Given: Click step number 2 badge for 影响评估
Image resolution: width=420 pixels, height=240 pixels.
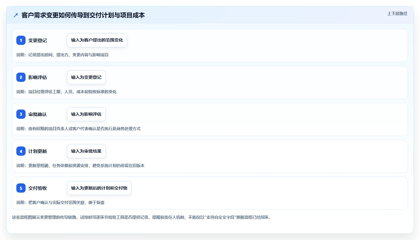Looking at the screenshot, I should tap(21, 77).
